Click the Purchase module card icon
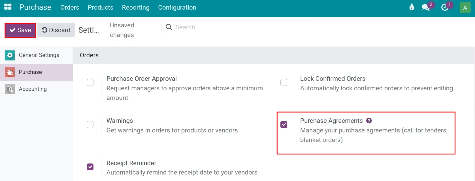The height and width of the screenshot is (181, 475). pos(10,72)
